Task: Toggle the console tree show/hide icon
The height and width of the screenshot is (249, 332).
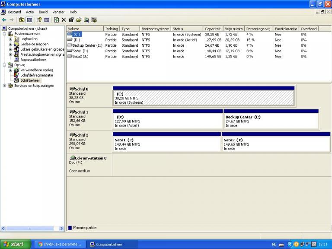Action: tap(29, 19)
